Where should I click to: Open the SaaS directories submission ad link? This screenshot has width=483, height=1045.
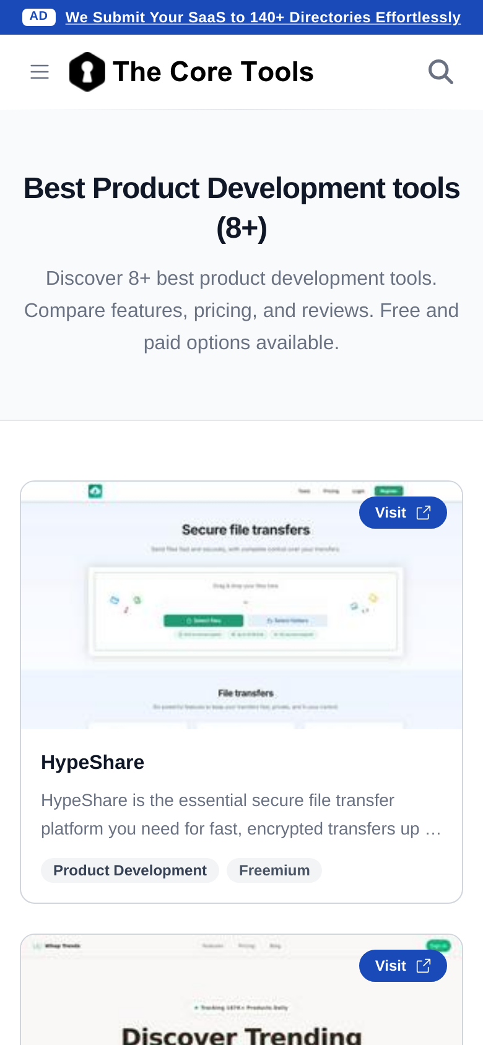(x=263, y=17)
